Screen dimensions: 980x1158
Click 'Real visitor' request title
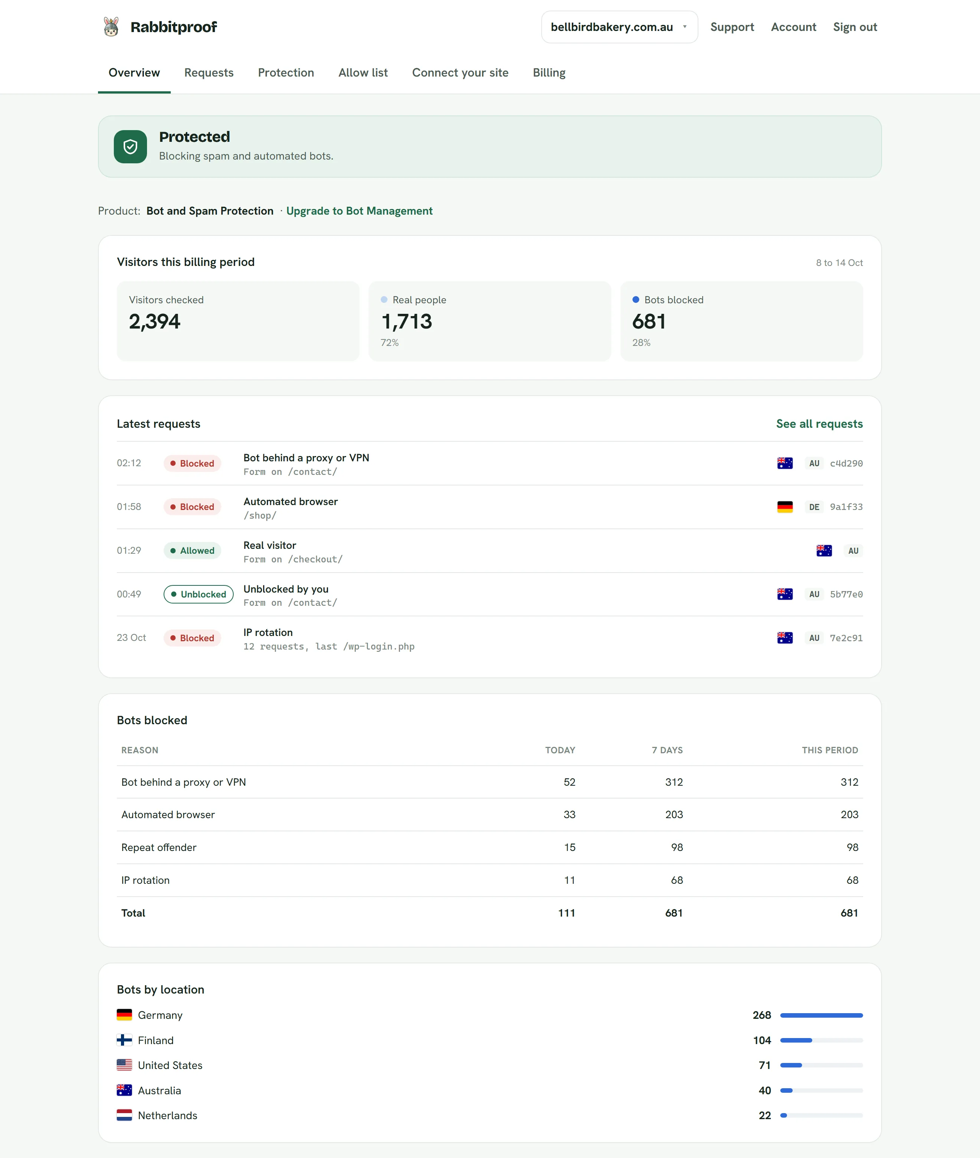(x=269, y=545)
